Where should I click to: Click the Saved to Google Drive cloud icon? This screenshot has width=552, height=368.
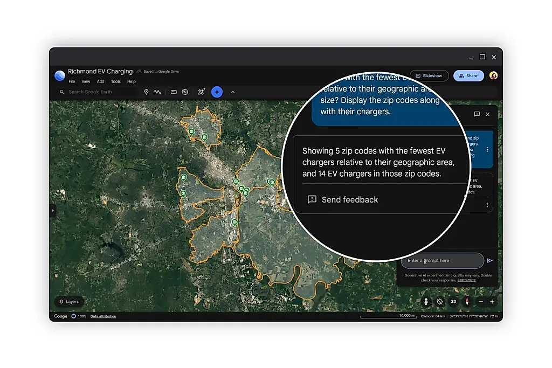139,72
